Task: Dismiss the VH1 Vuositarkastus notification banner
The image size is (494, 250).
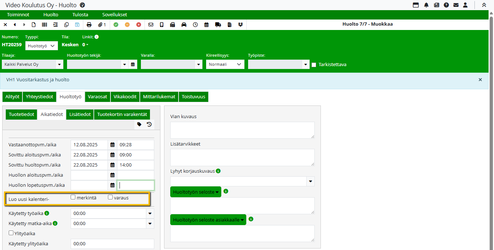Action: pyautogui.click(x=480, y=79)
